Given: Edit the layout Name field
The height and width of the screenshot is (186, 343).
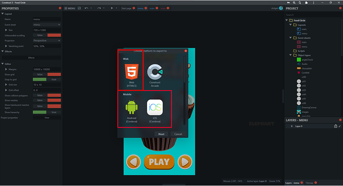Looking at the screenshot, I should [47, 19].
